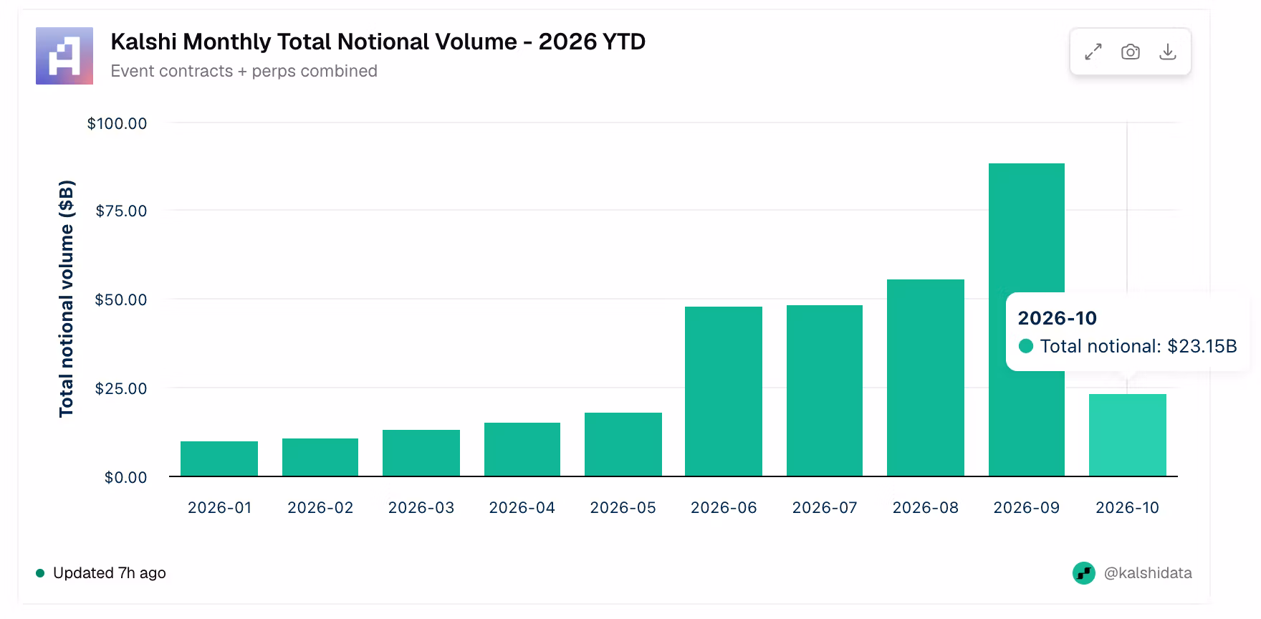
Task: Select the 2026-08 bar
Action: pos(926,378)
